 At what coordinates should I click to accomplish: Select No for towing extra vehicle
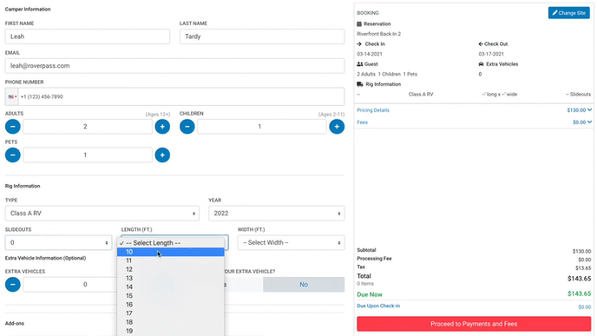point(304,285)
